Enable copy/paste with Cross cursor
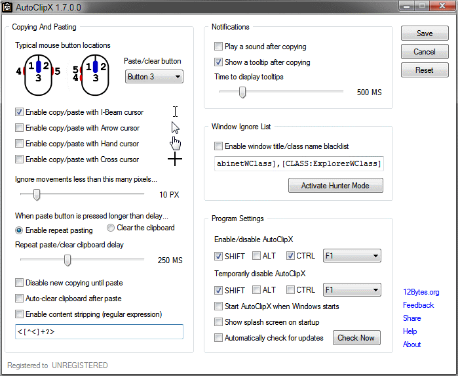The image size is (458, 376). coord(19,159)
